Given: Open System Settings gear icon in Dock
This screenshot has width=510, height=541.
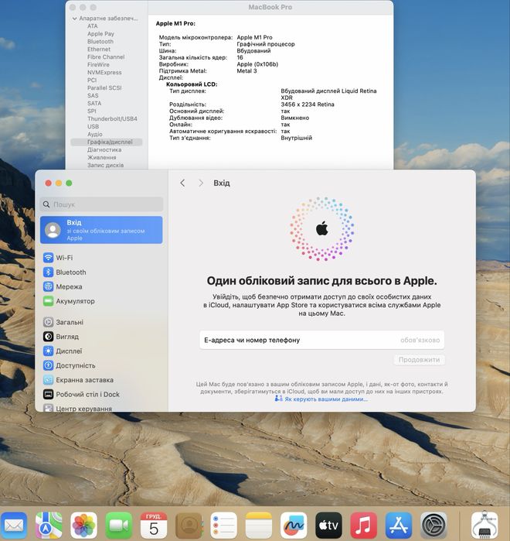Looking at the screenshot, I should pyautogui.click(x=434, y=525).
